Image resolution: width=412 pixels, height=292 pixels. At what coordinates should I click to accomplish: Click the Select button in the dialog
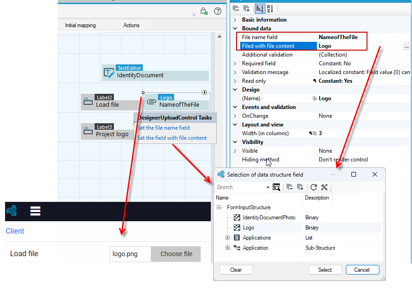tap(325, 269)
